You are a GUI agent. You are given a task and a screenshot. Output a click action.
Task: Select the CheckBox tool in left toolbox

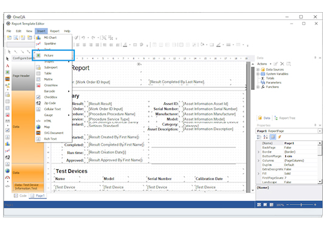pyautogui.click(x=7, y=130)
